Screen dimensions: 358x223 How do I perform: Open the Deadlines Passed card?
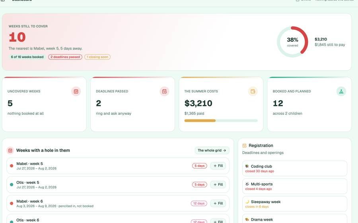(x=132, y=104)
